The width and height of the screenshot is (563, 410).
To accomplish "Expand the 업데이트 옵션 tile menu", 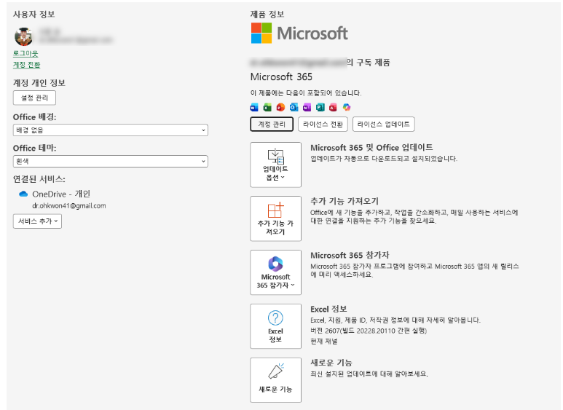I will [x=275, y=165].
